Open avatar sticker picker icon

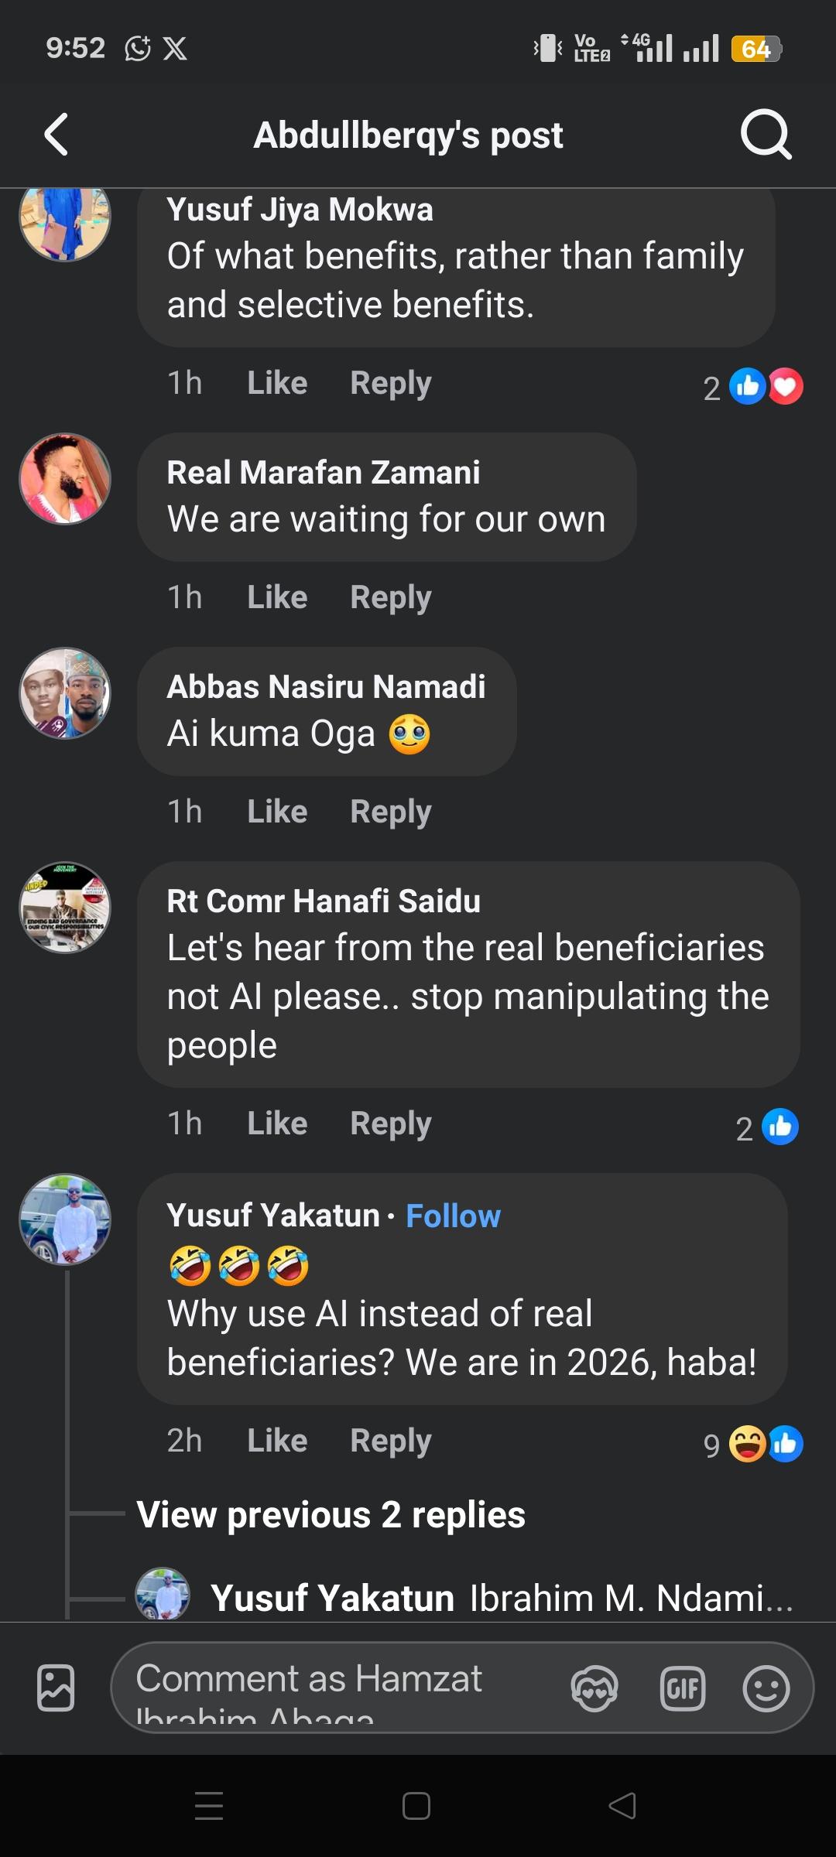click(594, 1688)
